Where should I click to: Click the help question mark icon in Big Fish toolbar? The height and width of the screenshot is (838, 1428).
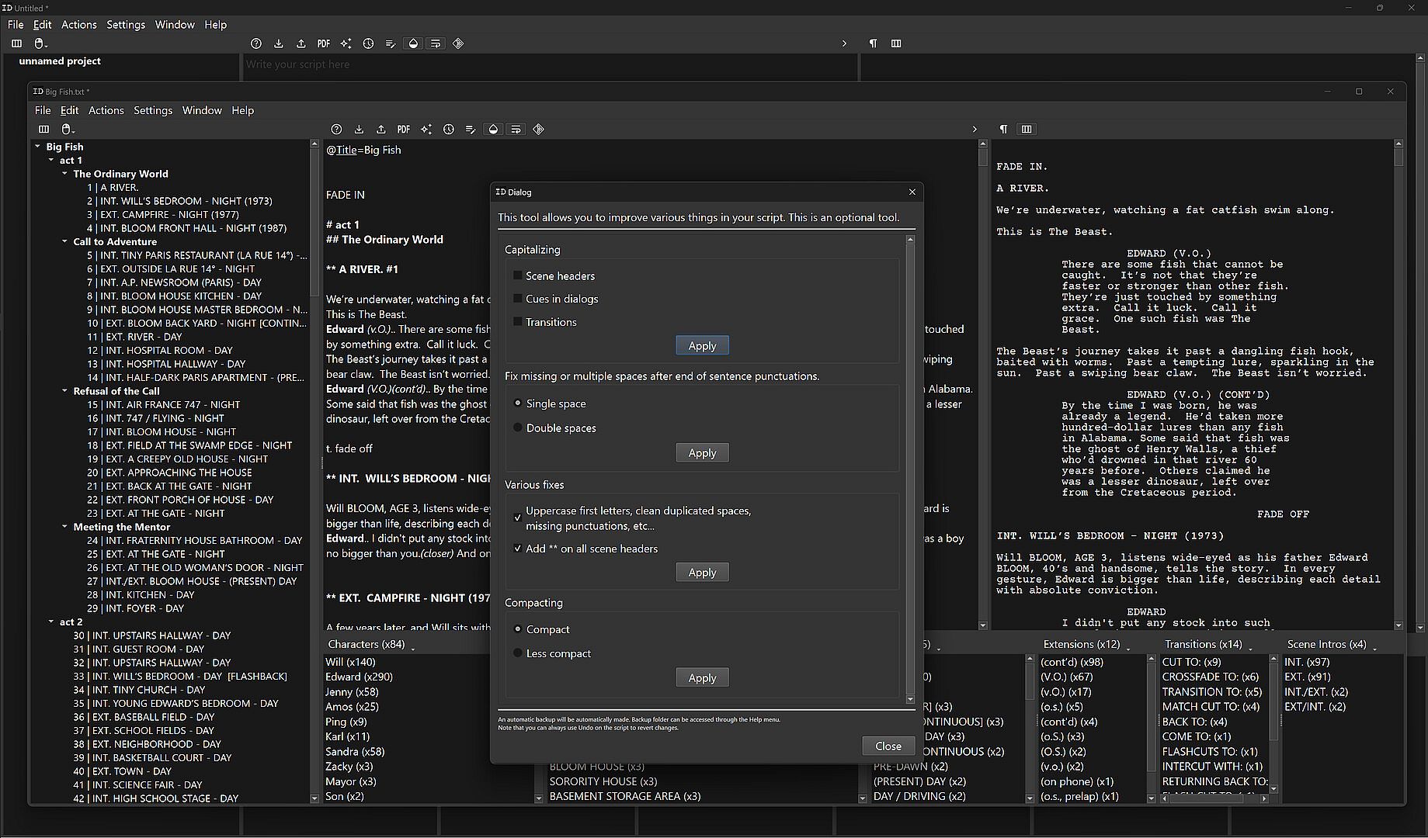tap(336, 130)
